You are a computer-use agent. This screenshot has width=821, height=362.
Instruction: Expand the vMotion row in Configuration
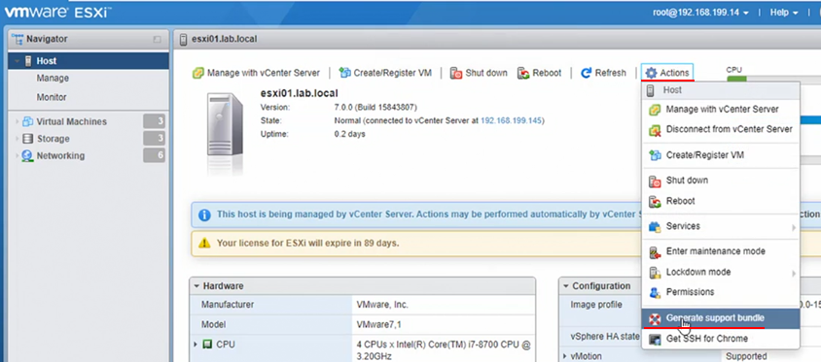pos(565,356)
